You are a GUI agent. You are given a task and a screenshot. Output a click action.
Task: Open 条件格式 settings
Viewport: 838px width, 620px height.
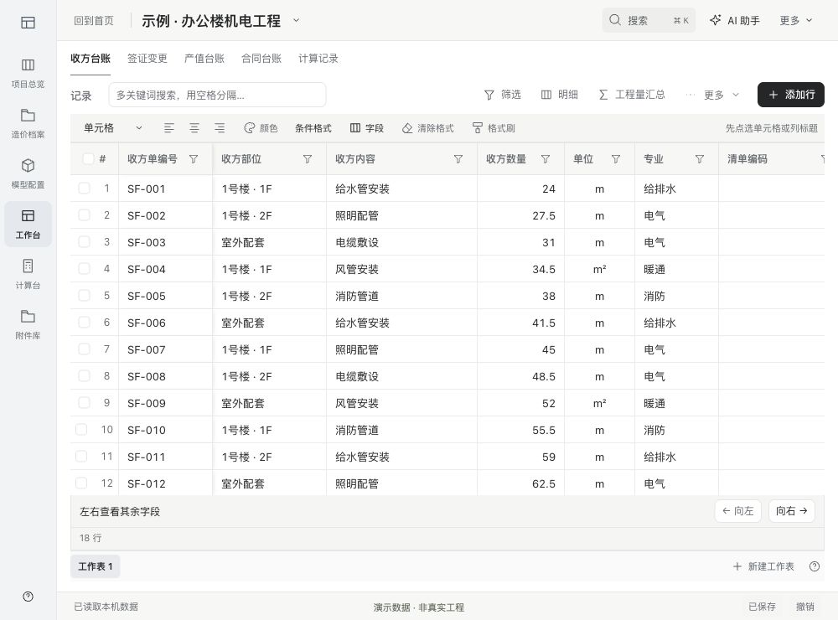313,127
